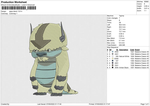Click the Height value 5.80 in

coord(146,6)
